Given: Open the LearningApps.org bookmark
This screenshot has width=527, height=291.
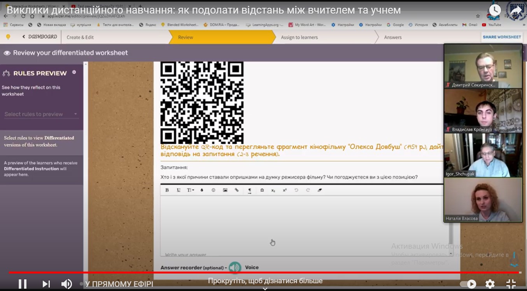Looking at the screenshot, I should [x=265, y=25].
